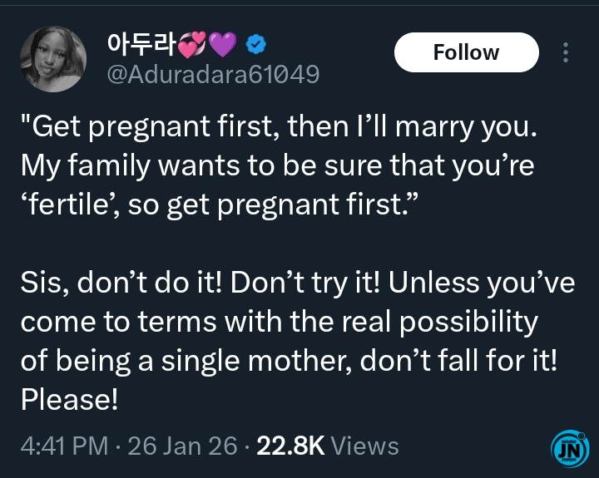Click the blue verified checkmark badge
The height and width of the screenshot is (478, 599).
257,42
